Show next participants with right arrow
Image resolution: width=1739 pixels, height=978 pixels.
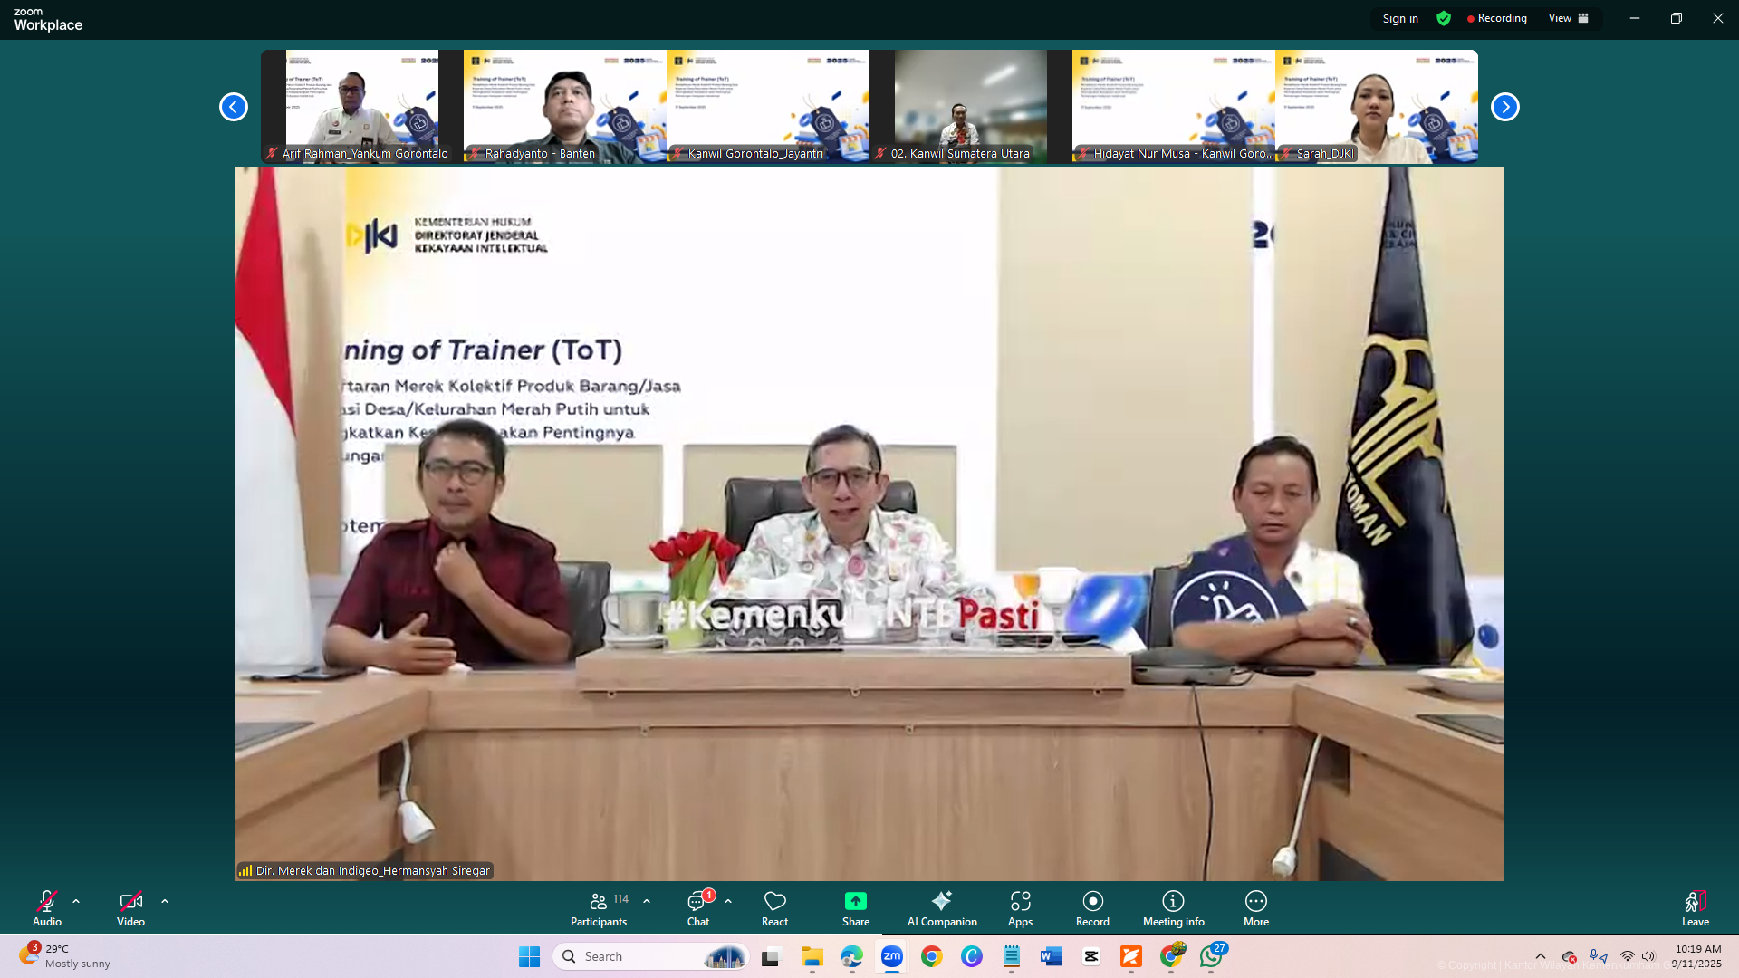coord(1504,107)
